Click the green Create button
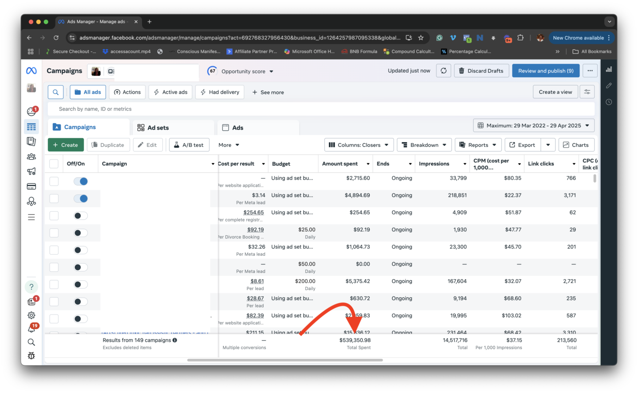 [x=66, y=145]
